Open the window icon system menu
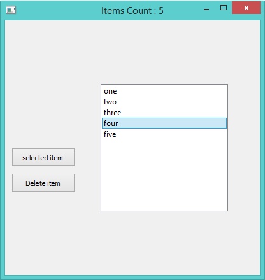The width and height of the screenshot is (265, 280). 11,10
